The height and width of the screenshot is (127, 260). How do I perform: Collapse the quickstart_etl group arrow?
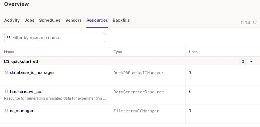251,62
